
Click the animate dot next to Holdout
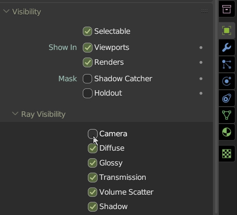pos(201,93)
